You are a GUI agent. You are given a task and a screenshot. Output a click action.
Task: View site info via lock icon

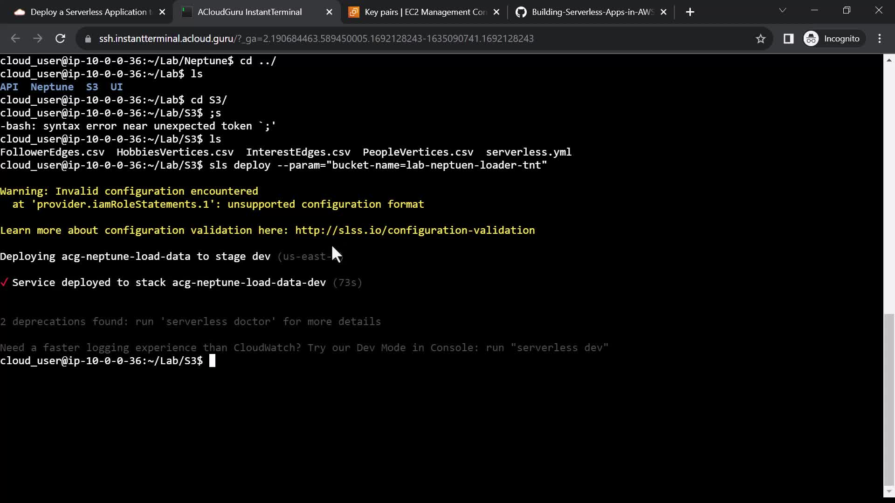88,39
